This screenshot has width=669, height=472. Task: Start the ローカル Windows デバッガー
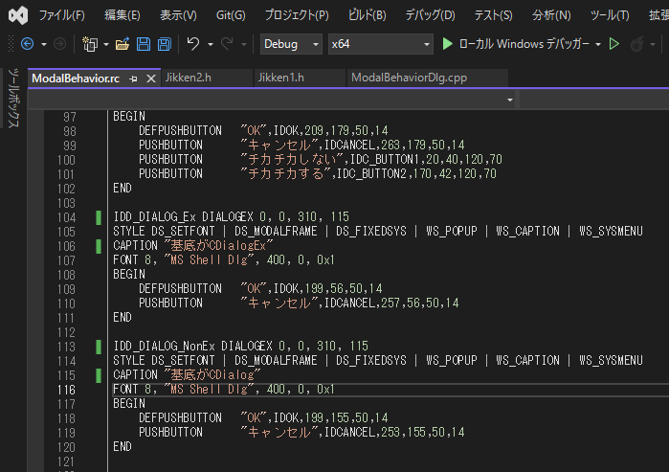(515, 44)
